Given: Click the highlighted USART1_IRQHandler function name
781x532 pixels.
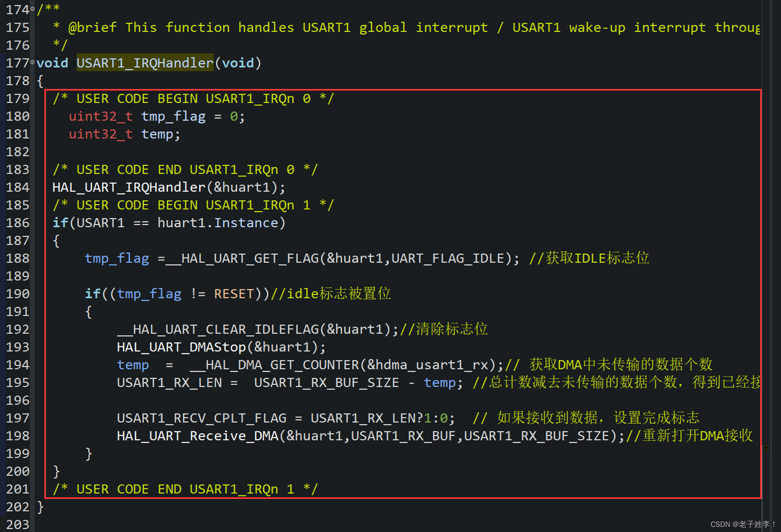Looking at the screenshot, I should coord(145,63).
